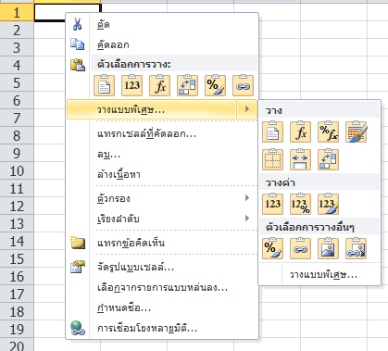
Task: Click the Cut scissors icon
Action: 77,24
